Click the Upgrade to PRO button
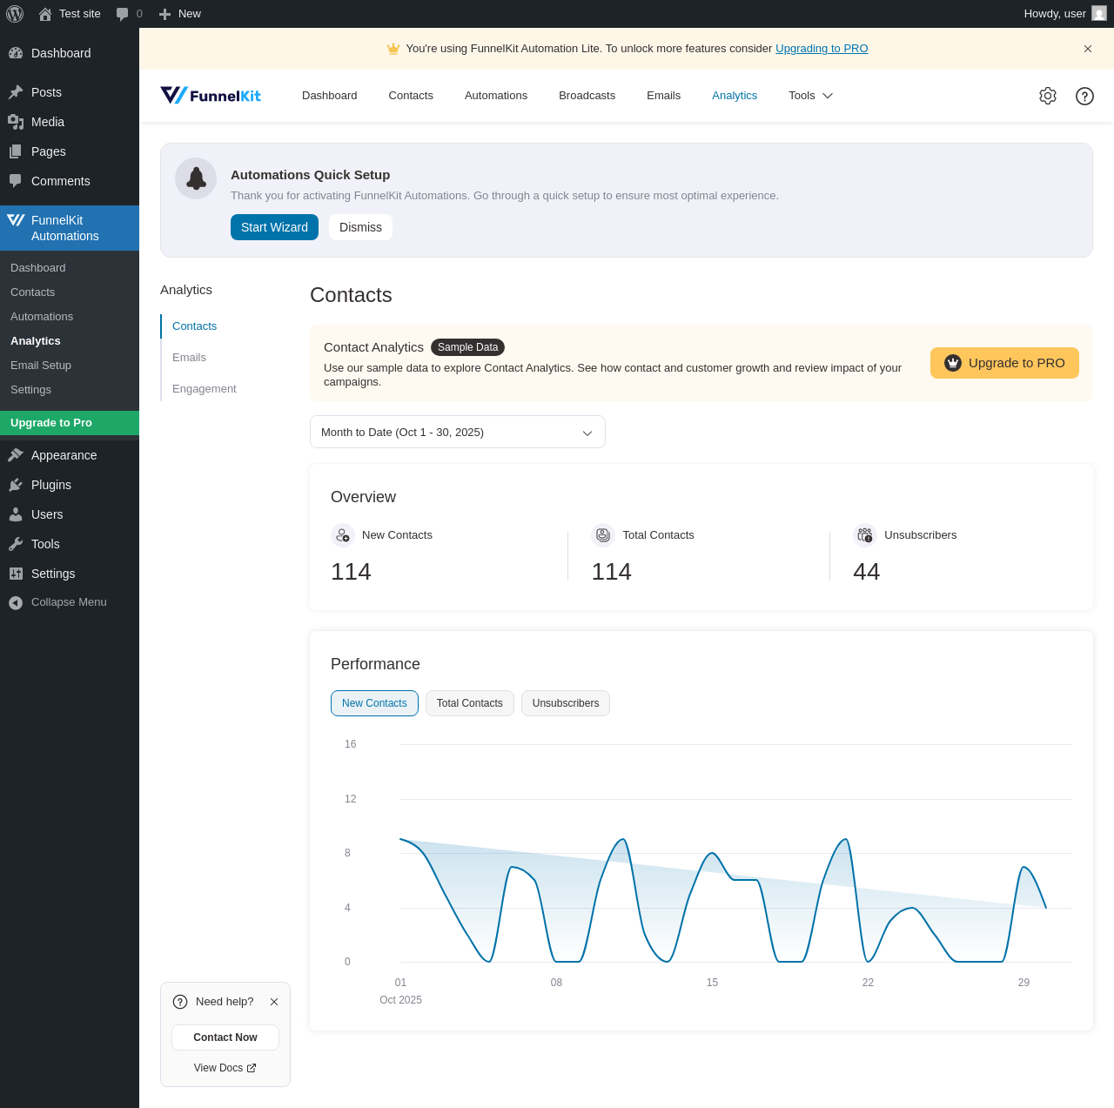The width and height of the screenshot is (1114, 1108). coord(1004,363)
